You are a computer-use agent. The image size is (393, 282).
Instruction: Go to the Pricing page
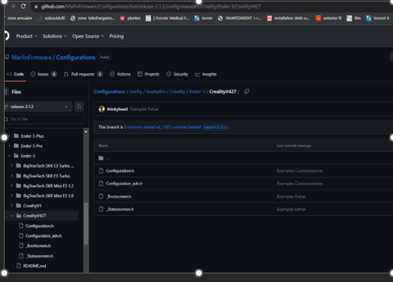pyautogui.click(x=117, y=36)
